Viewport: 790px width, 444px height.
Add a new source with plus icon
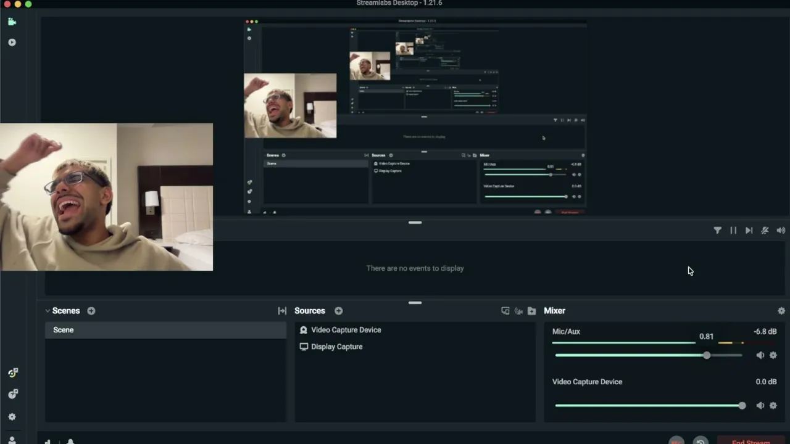click(339, 311)
